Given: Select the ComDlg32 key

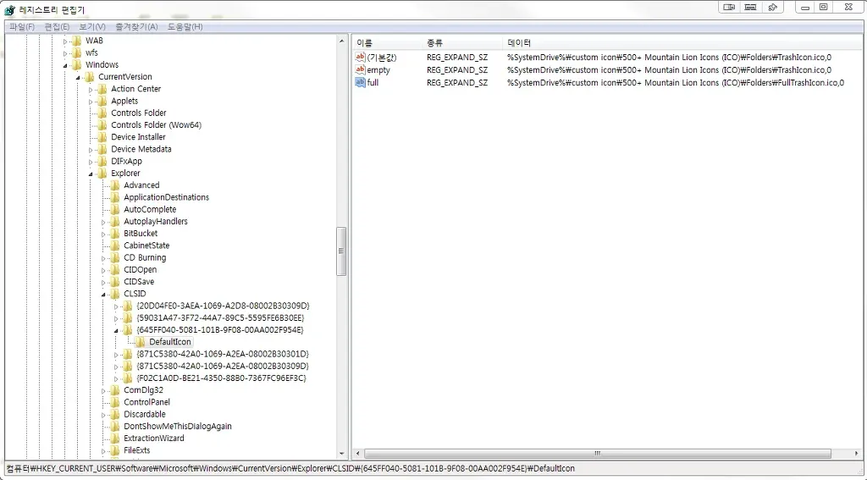Looking at the screenshot, I should (143, 390).
